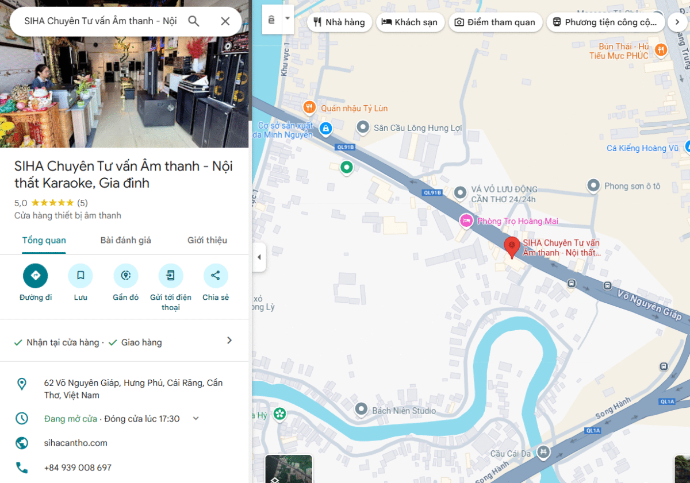Click inside the SIHA search field
This screenshot has height=483, width=690.
pyautogui.click(x=100, y=21)
